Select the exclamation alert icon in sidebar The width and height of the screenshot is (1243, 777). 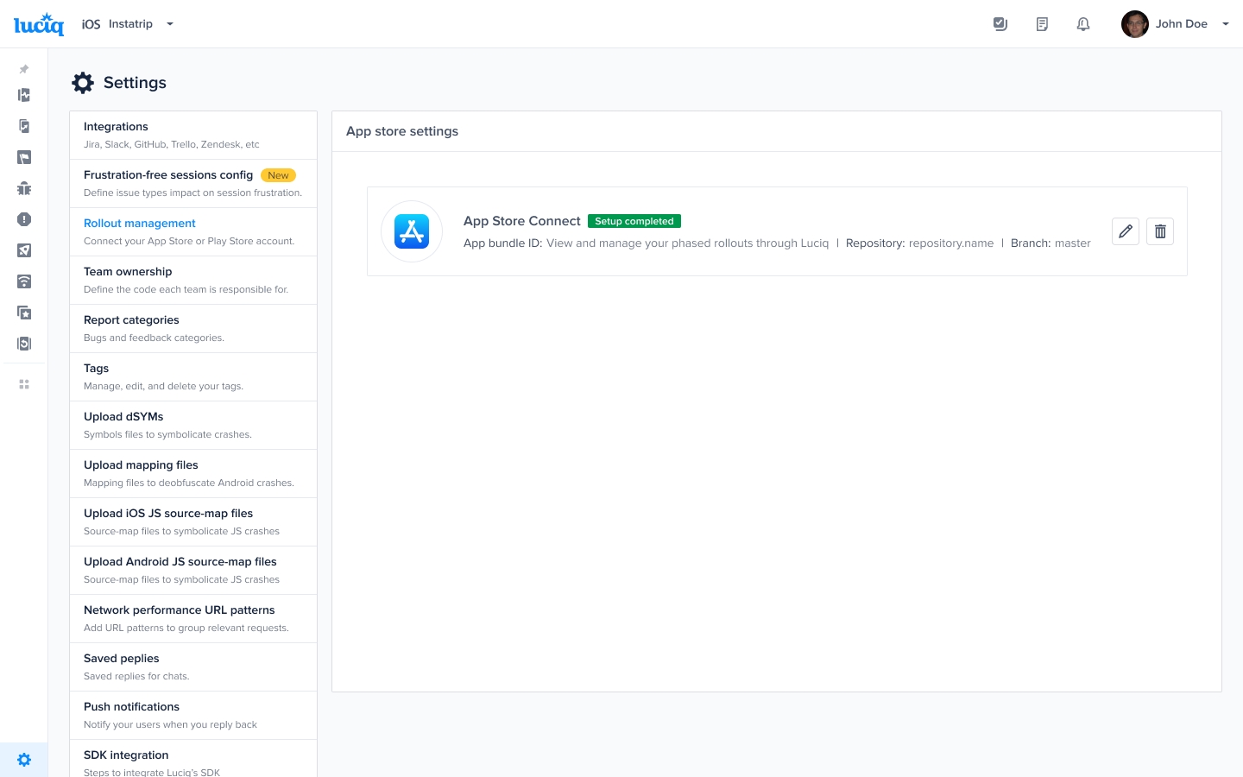point(24,219)
